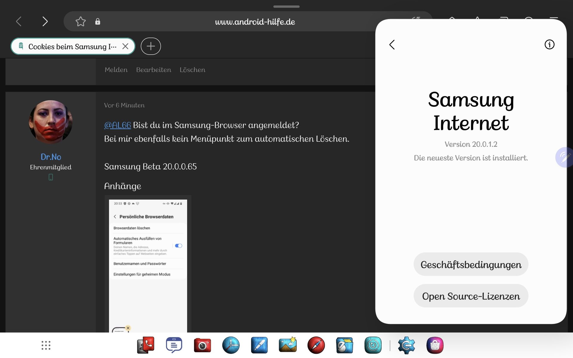Launch the gallery app from the taskbar
The height and width of the screenshot is (358, 573).
288,345
